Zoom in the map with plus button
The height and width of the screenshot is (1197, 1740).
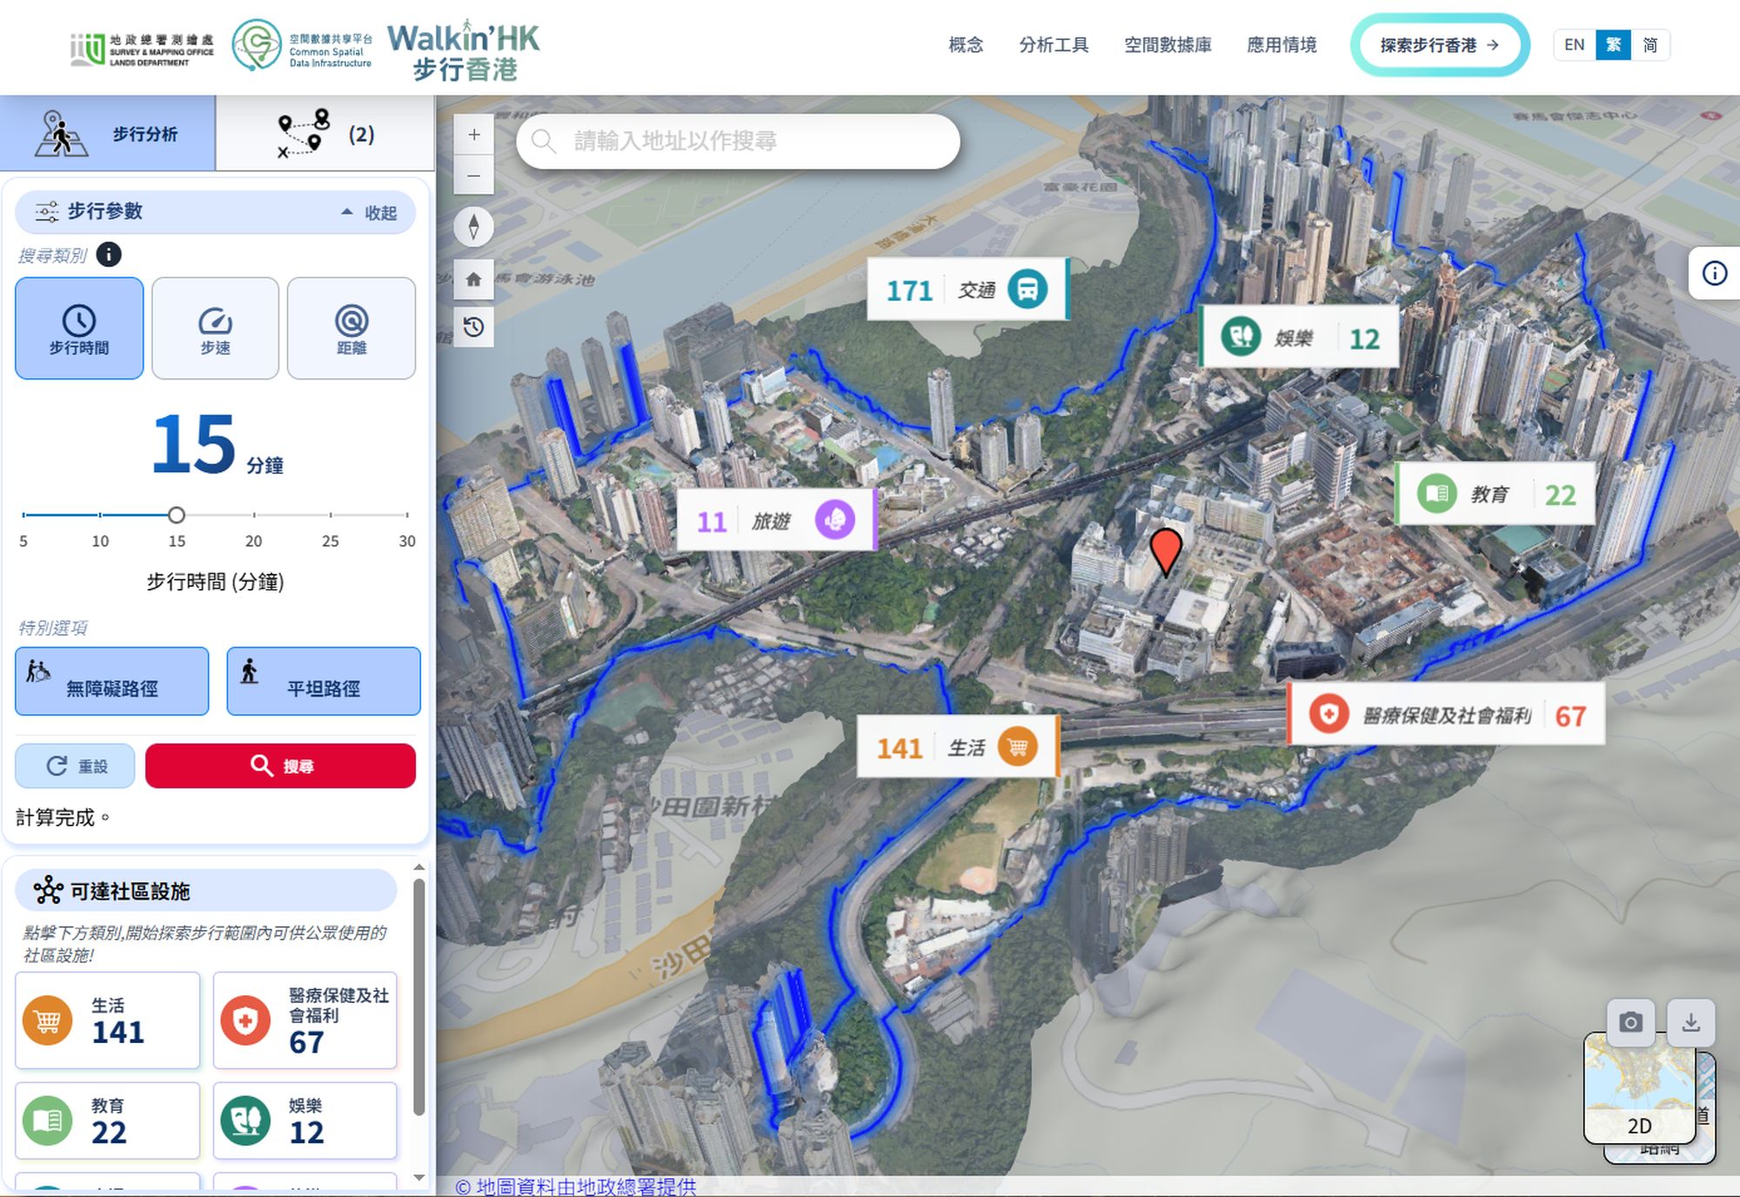(474, 135)
